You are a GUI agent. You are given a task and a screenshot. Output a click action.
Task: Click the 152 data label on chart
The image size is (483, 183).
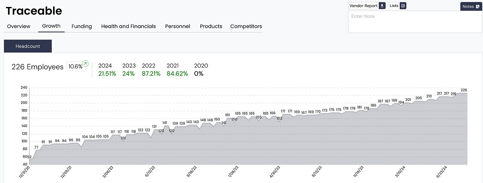point(279,118)
